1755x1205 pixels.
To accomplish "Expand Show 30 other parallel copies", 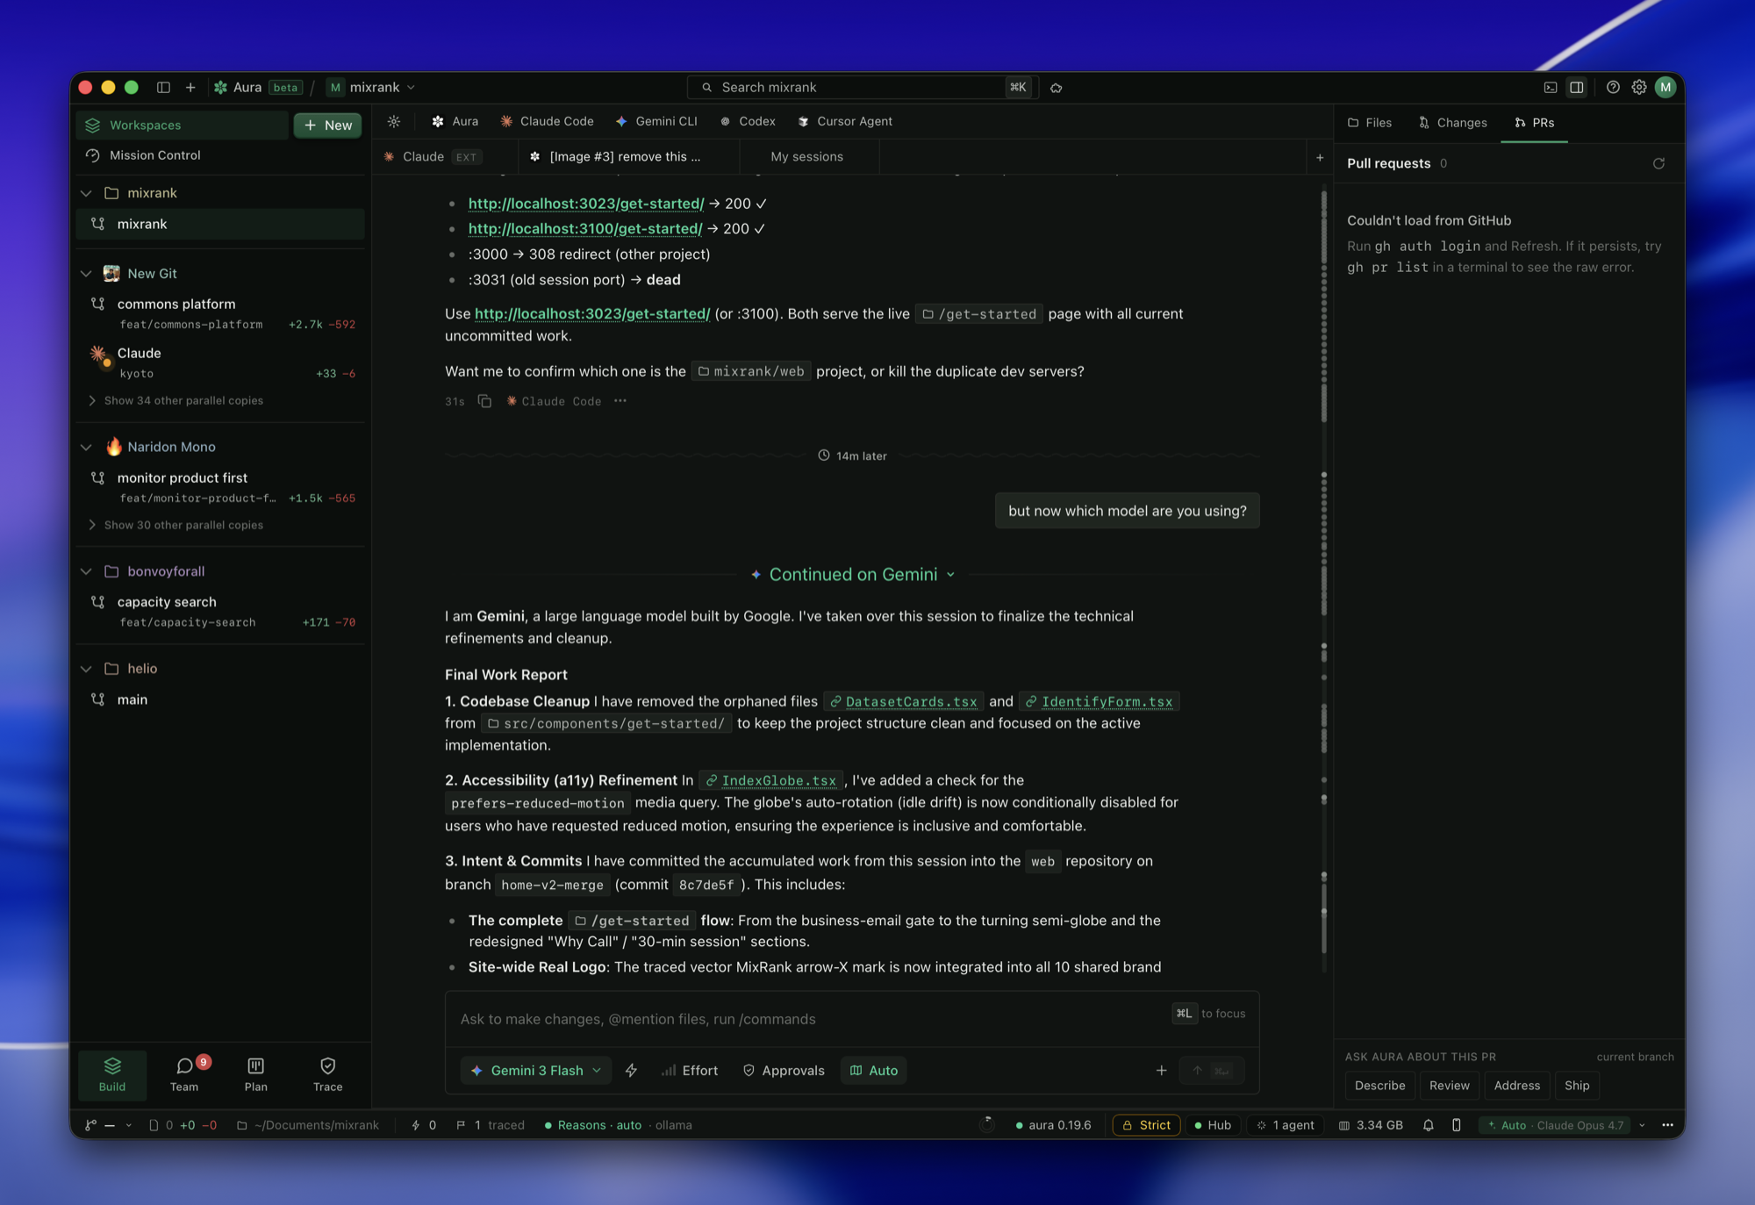I will click(x=175, y=526).
